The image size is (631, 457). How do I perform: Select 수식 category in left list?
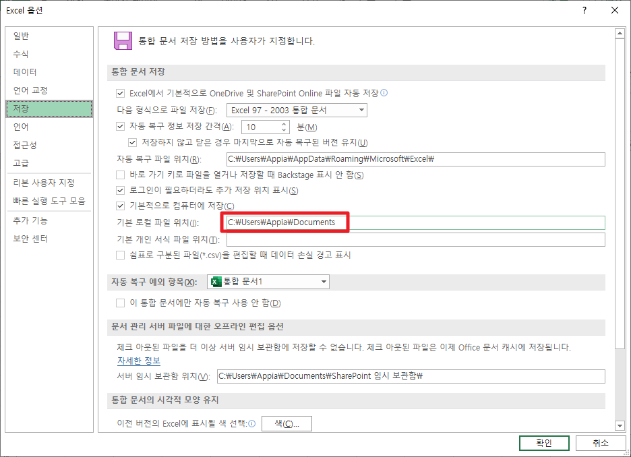coord(49,54)
